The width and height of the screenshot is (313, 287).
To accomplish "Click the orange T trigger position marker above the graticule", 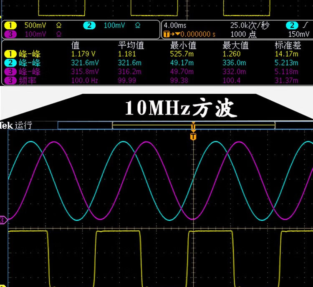I will coord(193,137).
